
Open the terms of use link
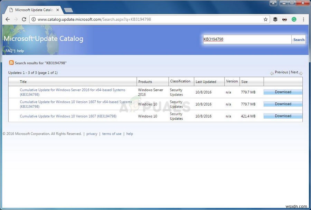pyautogui.click(x=112, y=134)
